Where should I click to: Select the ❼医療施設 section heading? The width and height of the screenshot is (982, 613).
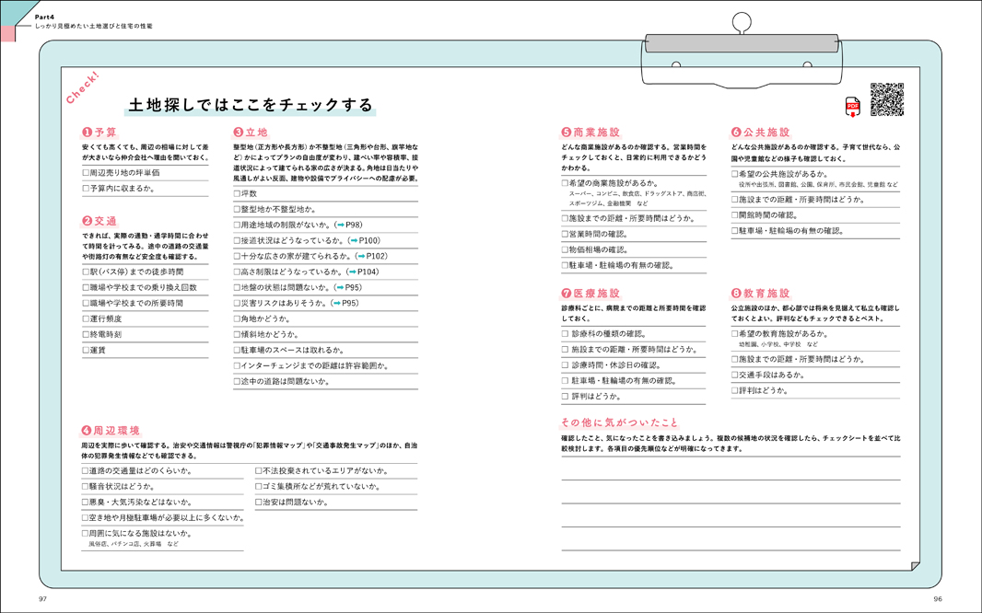click(590, 294)
